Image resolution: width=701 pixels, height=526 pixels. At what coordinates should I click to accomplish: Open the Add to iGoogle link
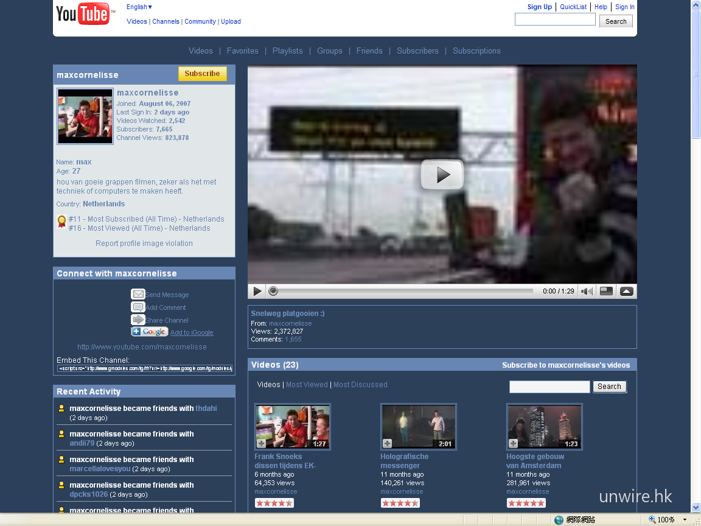pos(192,332)
